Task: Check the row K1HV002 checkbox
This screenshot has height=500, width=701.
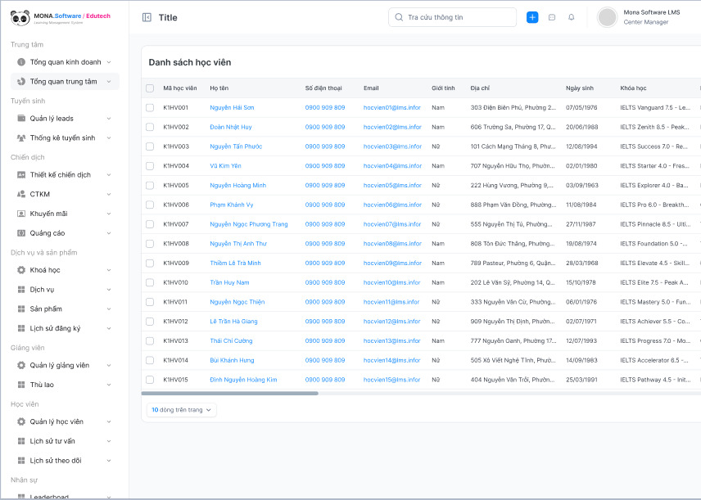Action: coord(150,127)
